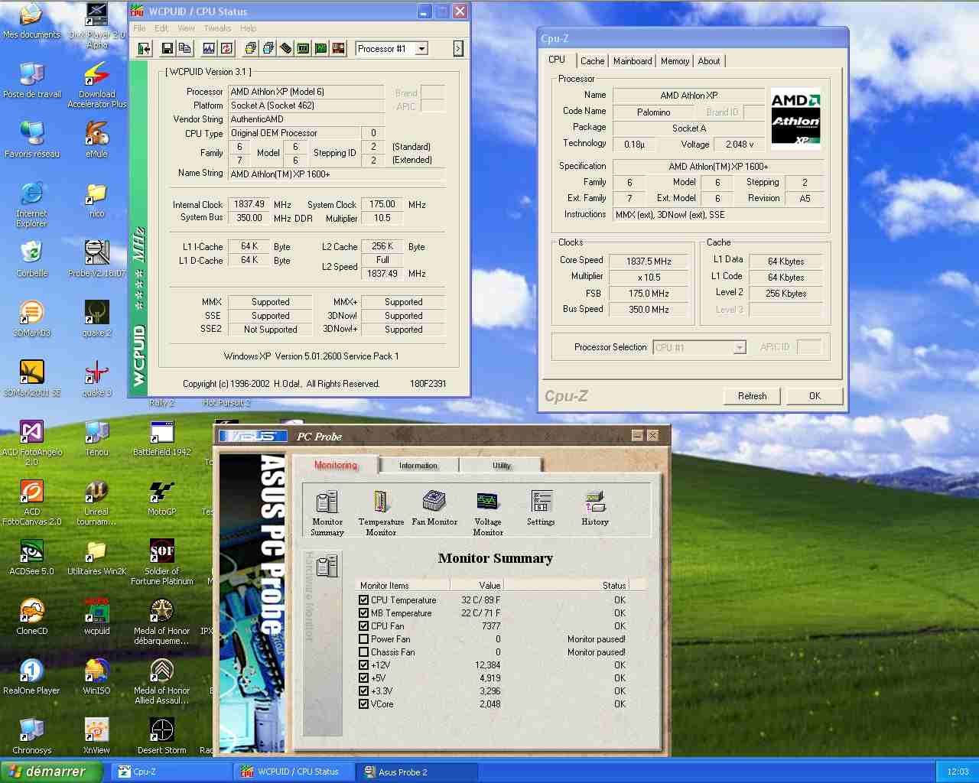The width and height of the screenshot is (979, 783).
Task: Enable Power Fan monitoring checkbox
Action: pyautogui.click(x=364, y=639)
